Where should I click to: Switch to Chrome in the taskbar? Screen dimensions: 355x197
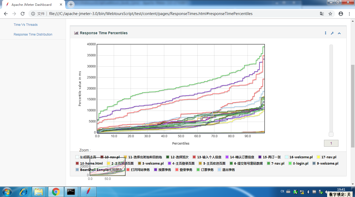point(56,192)
